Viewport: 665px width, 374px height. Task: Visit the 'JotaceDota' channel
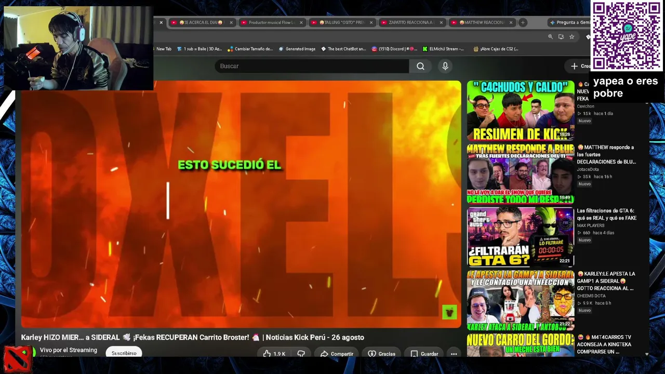[588, 169]
